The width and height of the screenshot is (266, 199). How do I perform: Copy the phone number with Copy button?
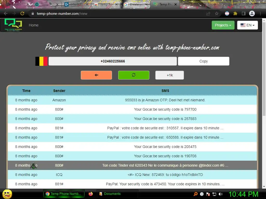(204, 61)
